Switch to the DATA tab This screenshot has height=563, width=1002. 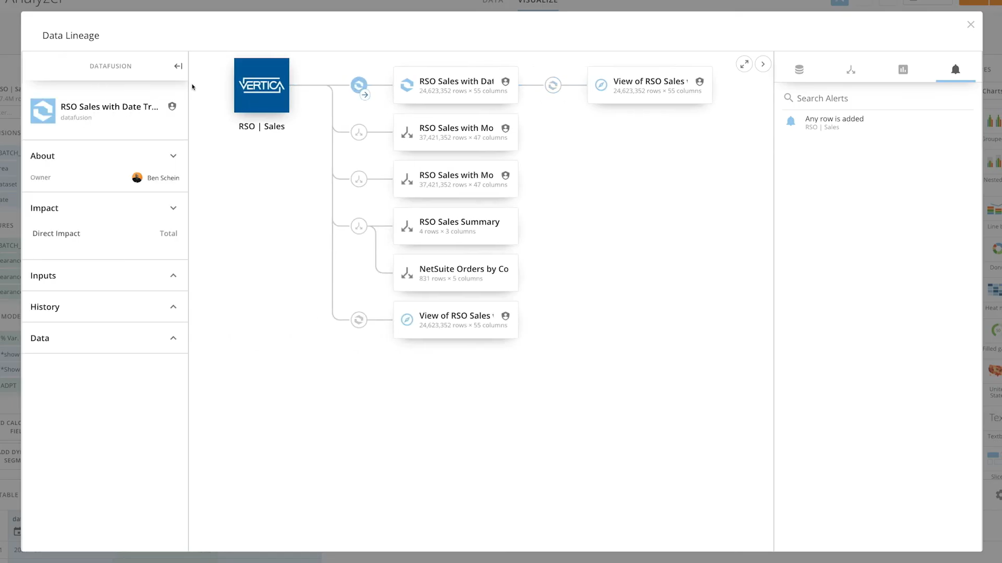pyautogui.click(x=493, y=3)
